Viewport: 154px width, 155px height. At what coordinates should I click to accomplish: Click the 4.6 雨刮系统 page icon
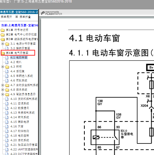[x=7, y=81]
